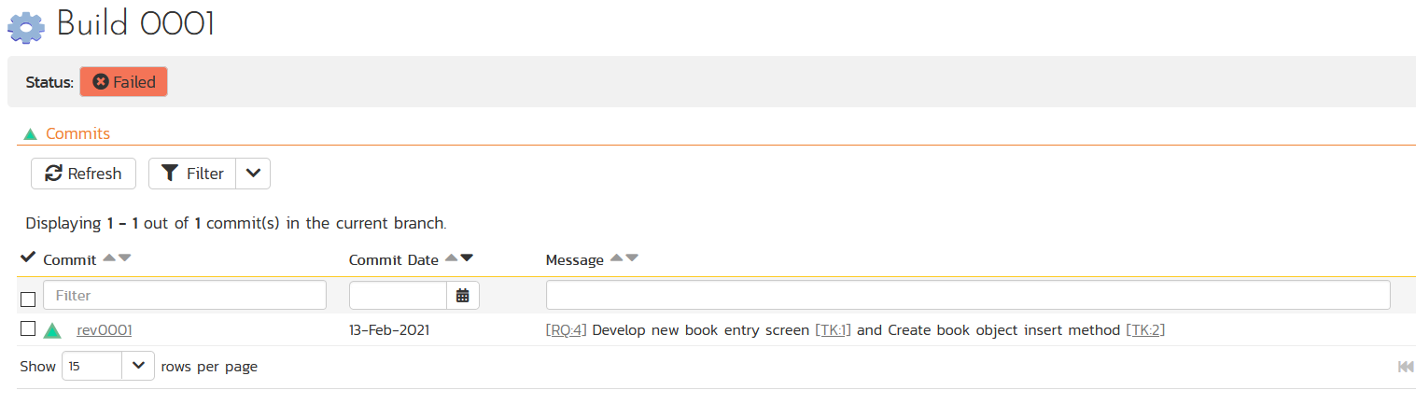1416x404 pixels.
Task: Click the Refresh button
Action: tap(83, 174)
